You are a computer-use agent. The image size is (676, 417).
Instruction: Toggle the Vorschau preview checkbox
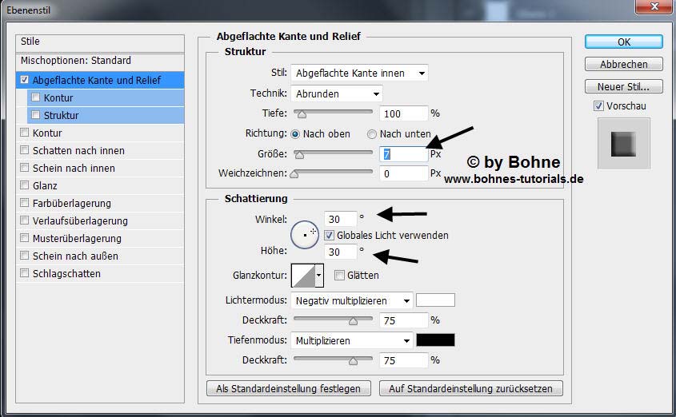[x=598, y=106]
